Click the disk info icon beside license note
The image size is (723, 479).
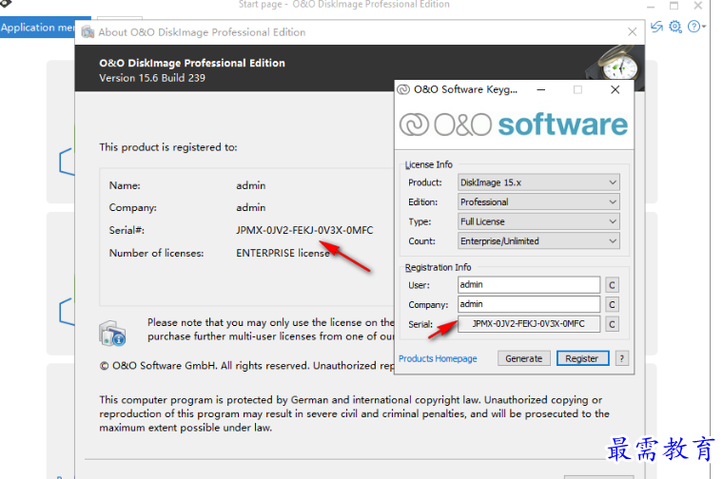[112, 334]
